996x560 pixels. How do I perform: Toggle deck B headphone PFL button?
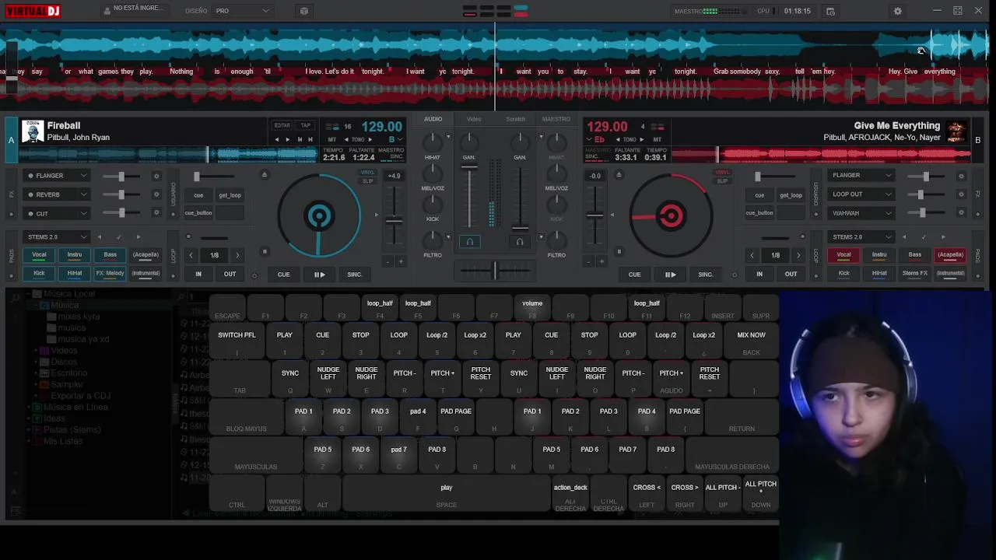pyautogui.click(x=520, y=242)
